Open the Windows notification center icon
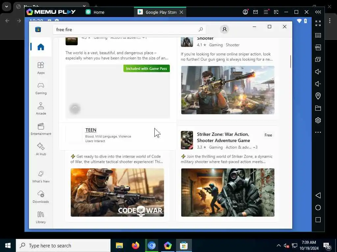The image size is (337, 252). click(x=327, y=246)
